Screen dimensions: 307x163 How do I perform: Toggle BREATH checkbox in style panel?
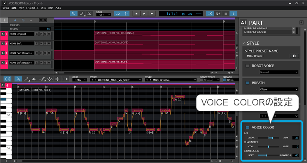pyautogui.click(x=248, y=83)
